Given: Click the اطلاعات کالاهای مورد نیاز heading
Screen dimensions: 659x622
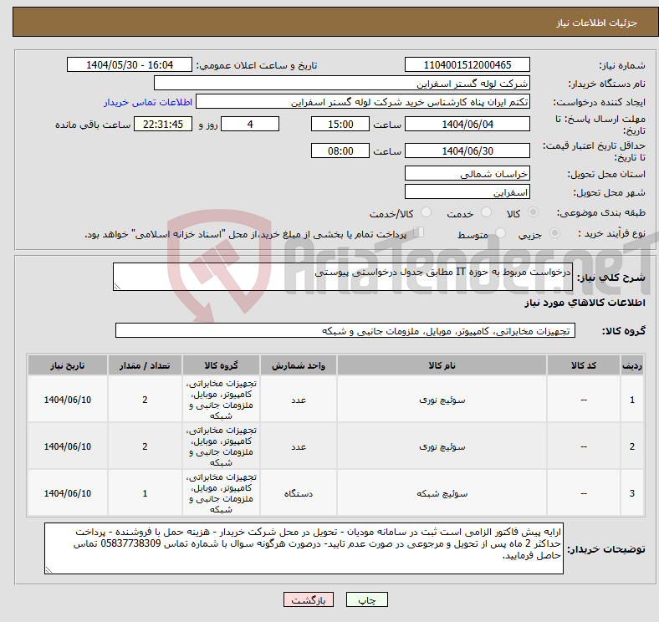Looking at the screenshot, I should (x=585, y=303).
